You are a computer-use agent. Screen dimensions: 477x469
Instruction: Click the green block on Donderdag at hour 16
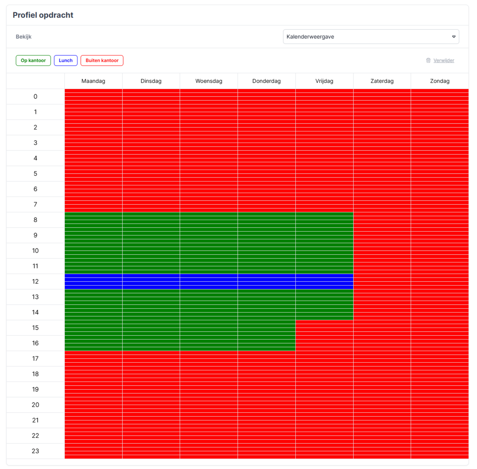tap(266, 344)
